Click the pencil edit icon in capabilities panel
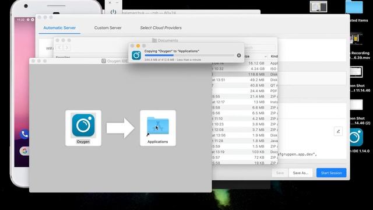Screen dimensions: 373x210 338,131
